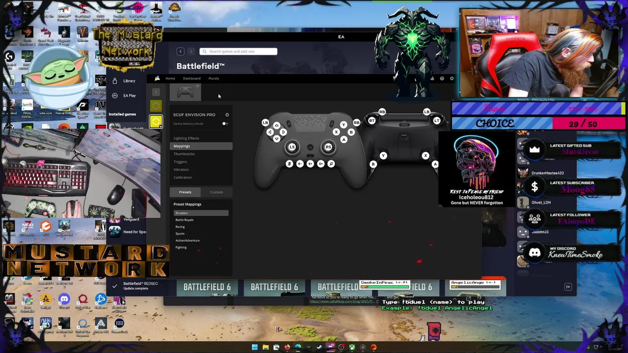Open Installed games in EA app

coord(122,114)
